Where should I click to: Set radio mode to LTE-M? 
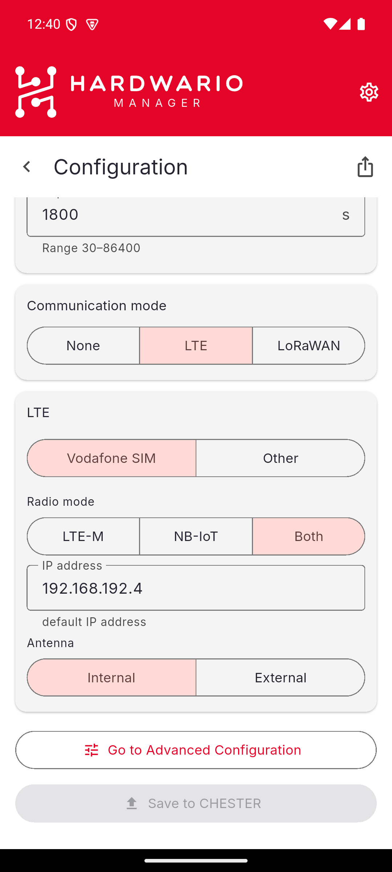click(x=83, y=536)
